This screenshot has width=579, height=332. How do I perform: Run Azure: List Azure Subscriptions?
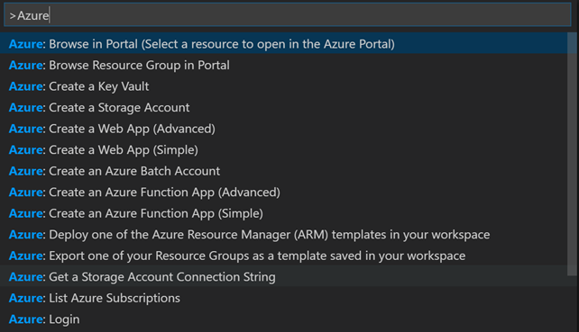(x=283, y=298)
